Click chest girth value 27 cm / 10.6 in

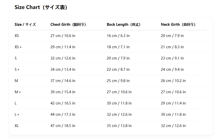click(x=63, y=36)
